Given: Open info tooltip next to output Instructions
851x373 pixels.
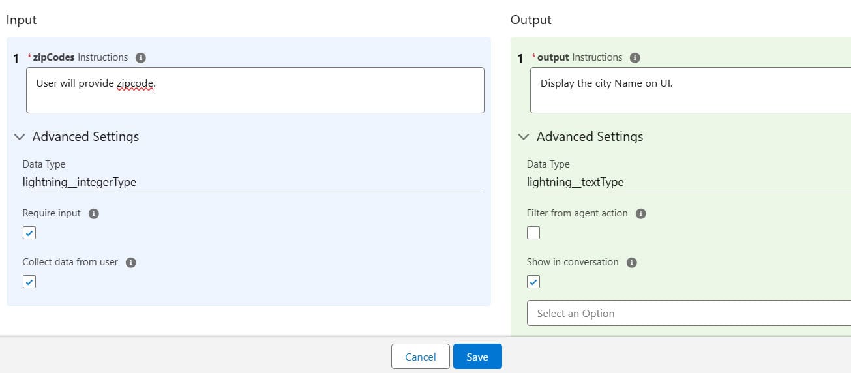Looking at the screenshot, I should pos(635,57).
